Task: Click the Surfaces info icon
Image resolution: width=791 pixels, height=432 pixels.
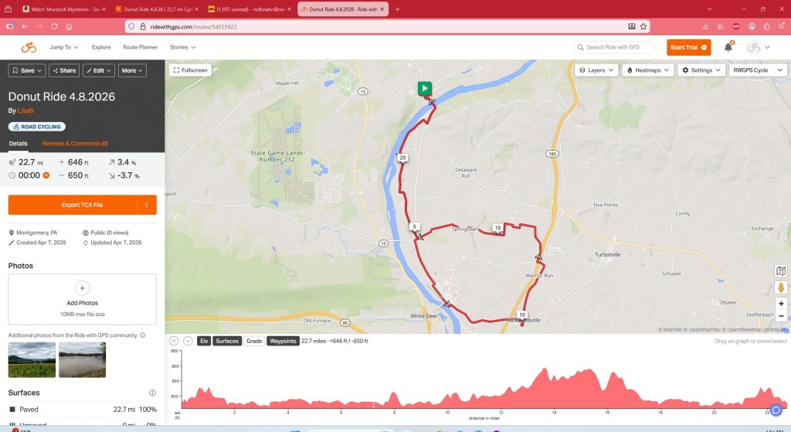Action: [x=152, y=393]
